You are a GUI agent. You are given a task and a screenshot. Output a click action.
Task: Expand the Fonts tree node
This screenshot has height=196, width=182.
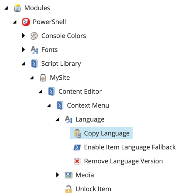click(x=23, y=50)
